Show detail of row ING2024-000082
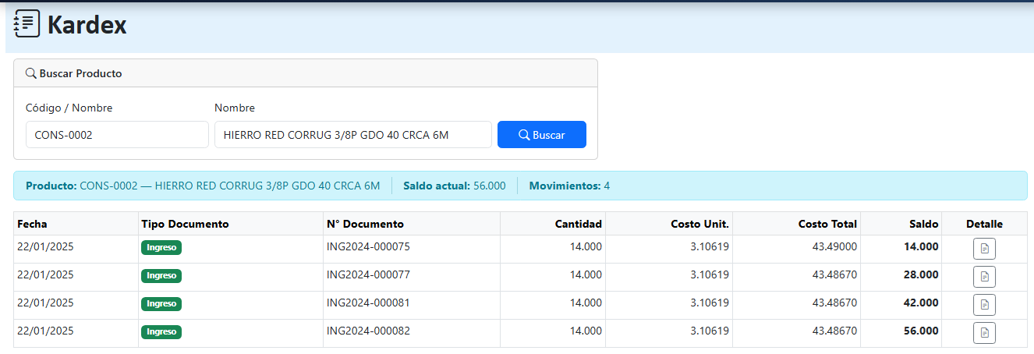 (984, 333)
